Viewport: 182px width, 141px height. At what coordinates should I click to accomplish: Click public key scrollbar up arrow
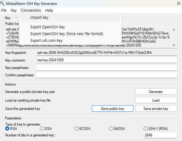coord(174,30)
